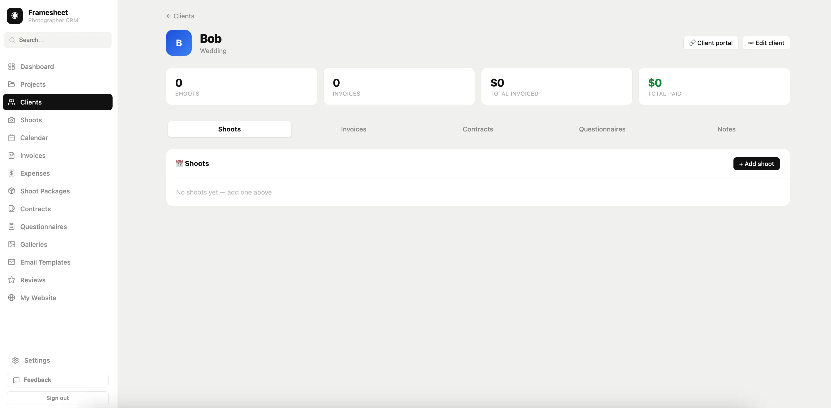The width and height of the screenshot is (831, 408).
Task: Click the My Website globe icon
Action: coord(12,298)
